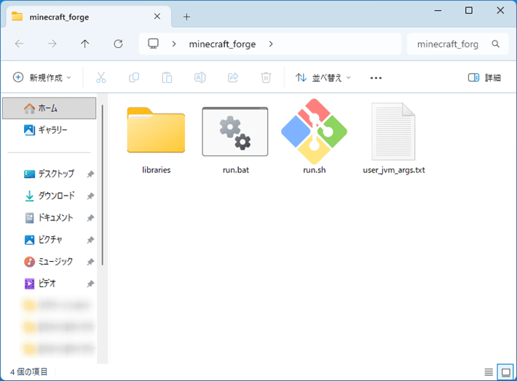Open the 並べ替え sort dropdown
517x381 pixels.
click(323, 78)
